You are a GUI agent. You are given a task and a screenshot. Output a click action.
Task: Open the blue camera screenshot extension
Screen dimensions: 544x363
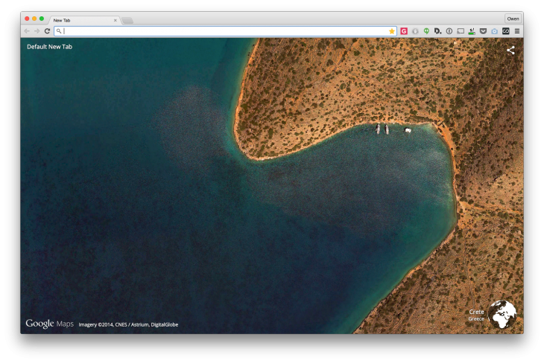tap(494, 31)
